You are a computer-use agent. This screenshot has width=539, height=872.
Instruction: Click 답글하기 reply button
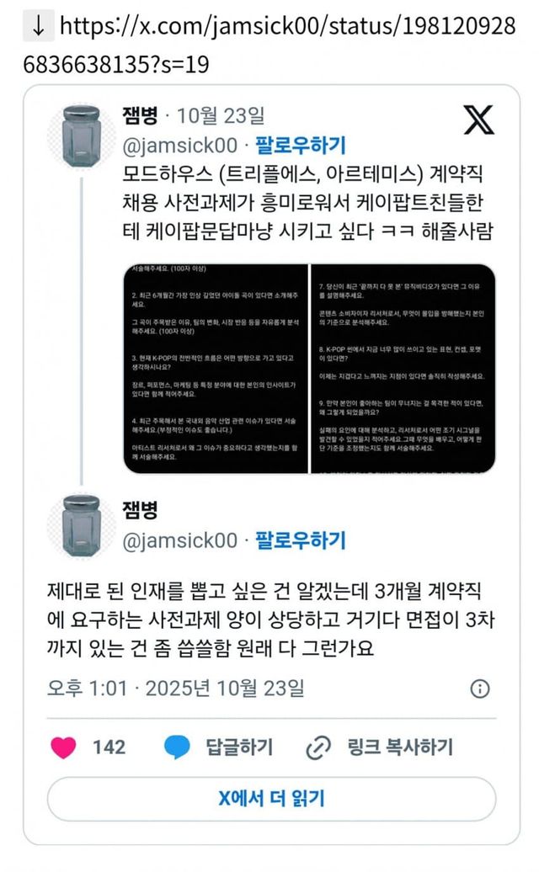pyautogui.click(x=239, y=747)
